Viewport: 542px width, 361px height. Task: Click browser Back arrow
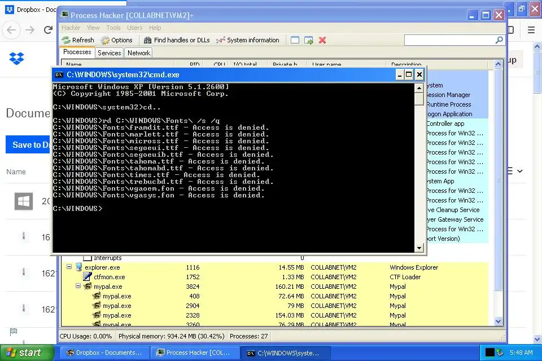pyautogui.click(x=11, y=30)
